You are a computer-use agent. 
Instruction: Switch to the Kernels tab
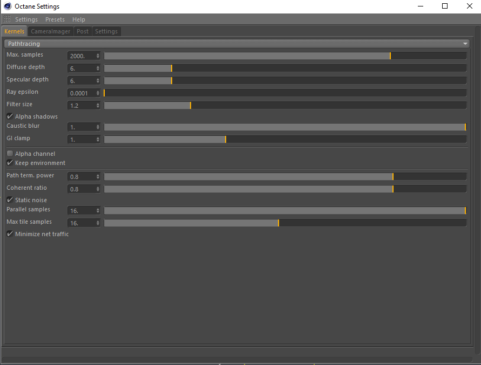click(15, 31)
